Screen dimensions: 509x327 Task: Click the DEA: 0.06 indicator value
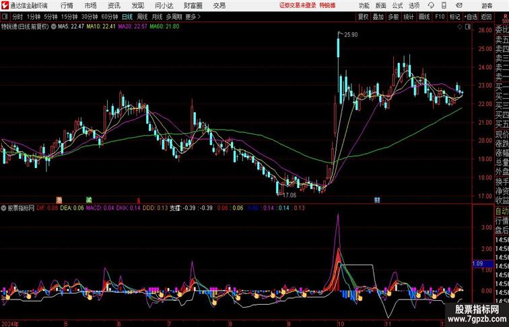72,208
